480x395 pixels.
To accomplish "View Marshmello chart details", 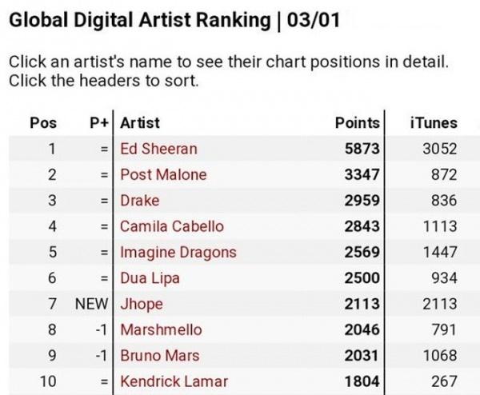I will (161, 329).
